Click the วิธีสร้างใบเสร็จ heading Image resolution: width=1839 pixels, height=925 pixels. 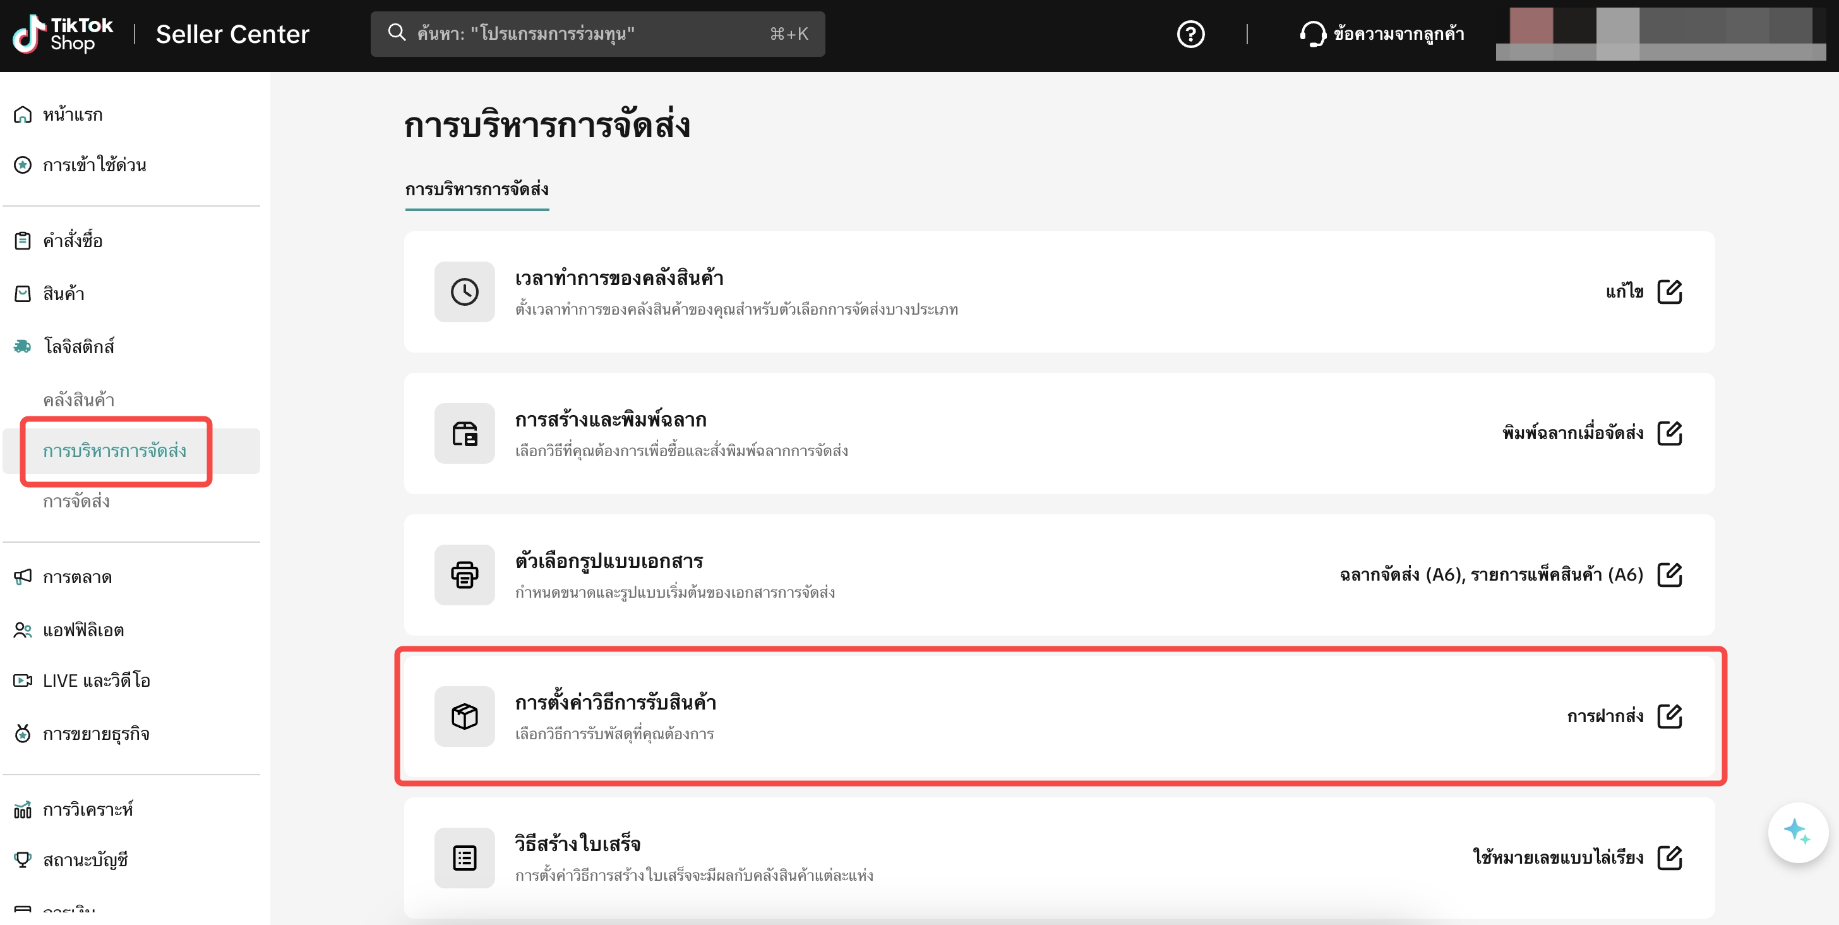[x=578, y=843]
